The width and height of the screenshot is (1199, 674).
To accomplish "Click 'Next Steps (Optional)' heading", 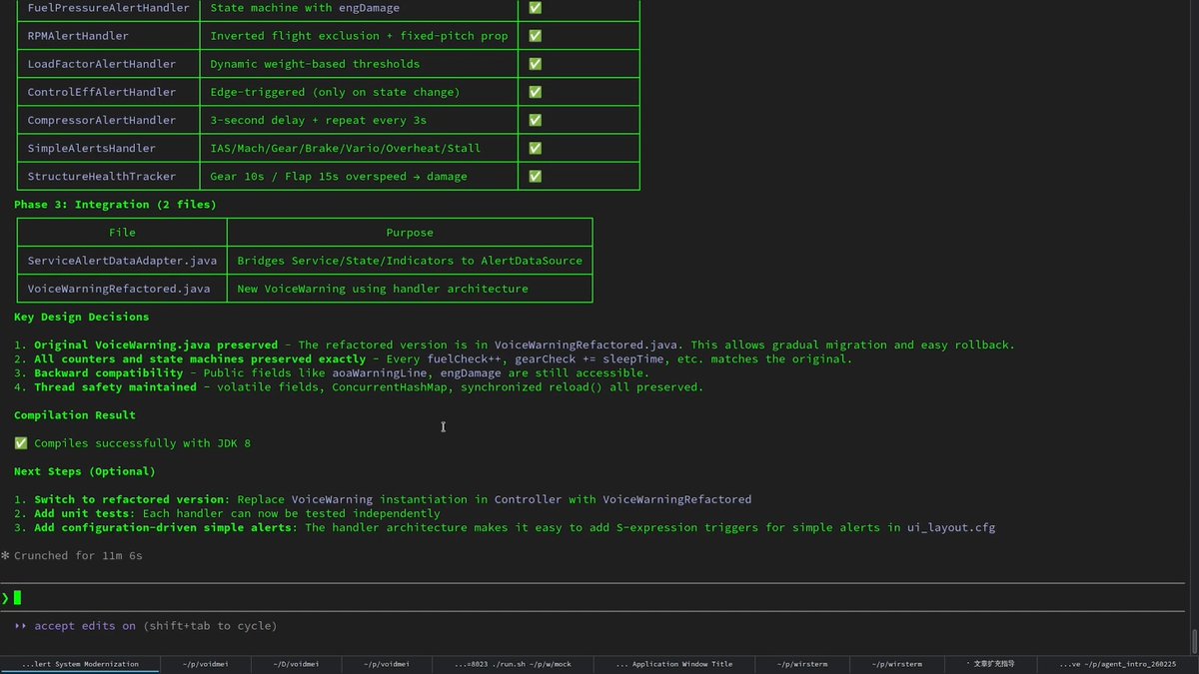I will tap(85, 471).
